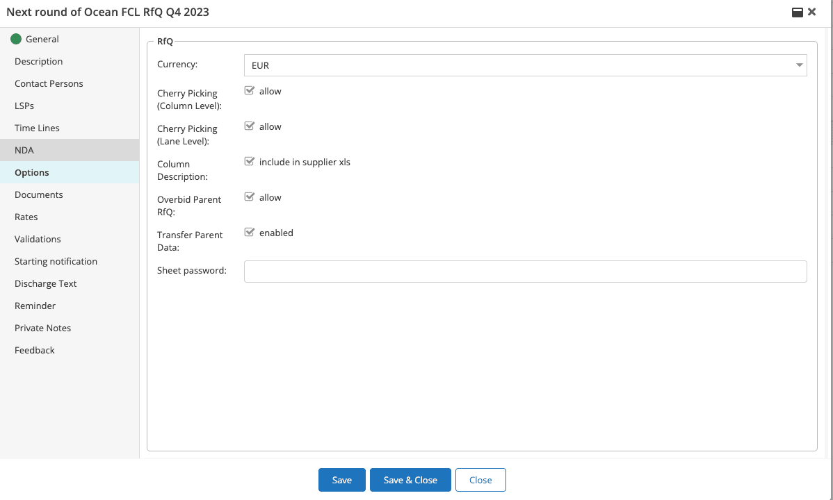Open Private Notes section
Screen dimensions: 833x500
coord(70,328)
